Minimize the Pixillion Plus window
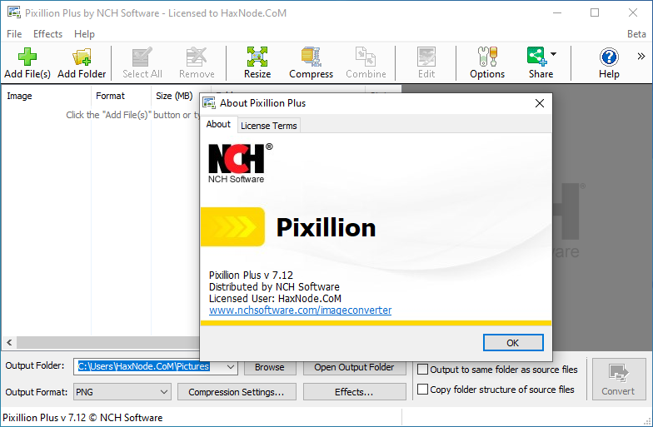This screenshot has width=653, height=427. pyautogui.click(x=556, y=12)
